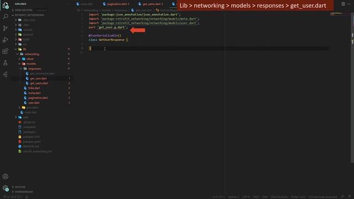Click the editor vertical scrollbar
Viewport: 354px width, 199px height.
pyautogui.click(x=352, y=87)
